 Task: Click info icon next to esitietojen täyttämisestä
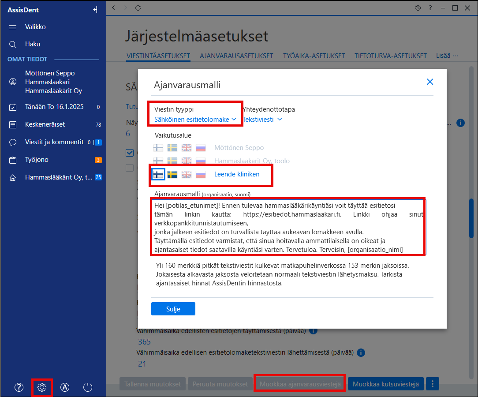314,331
